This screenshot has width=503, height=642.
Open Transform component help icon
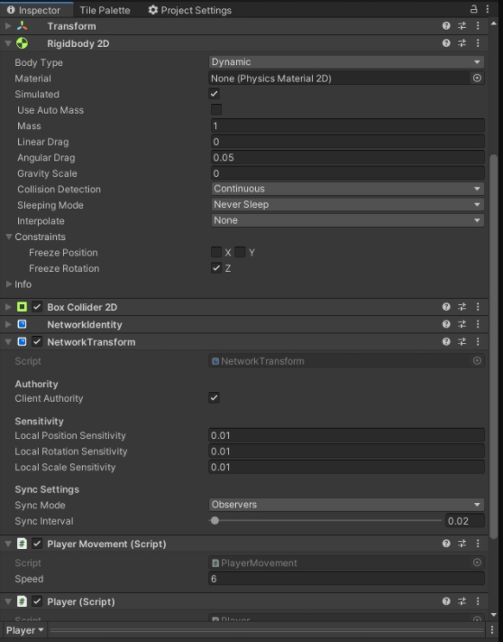click(x=446, y=26)
